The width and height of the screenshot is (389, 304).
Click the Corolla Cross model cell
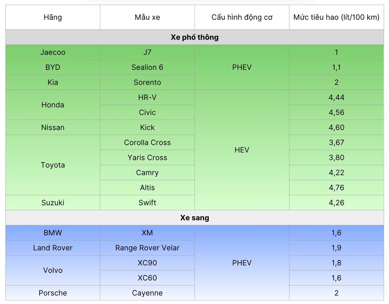(x=147, y=142)
